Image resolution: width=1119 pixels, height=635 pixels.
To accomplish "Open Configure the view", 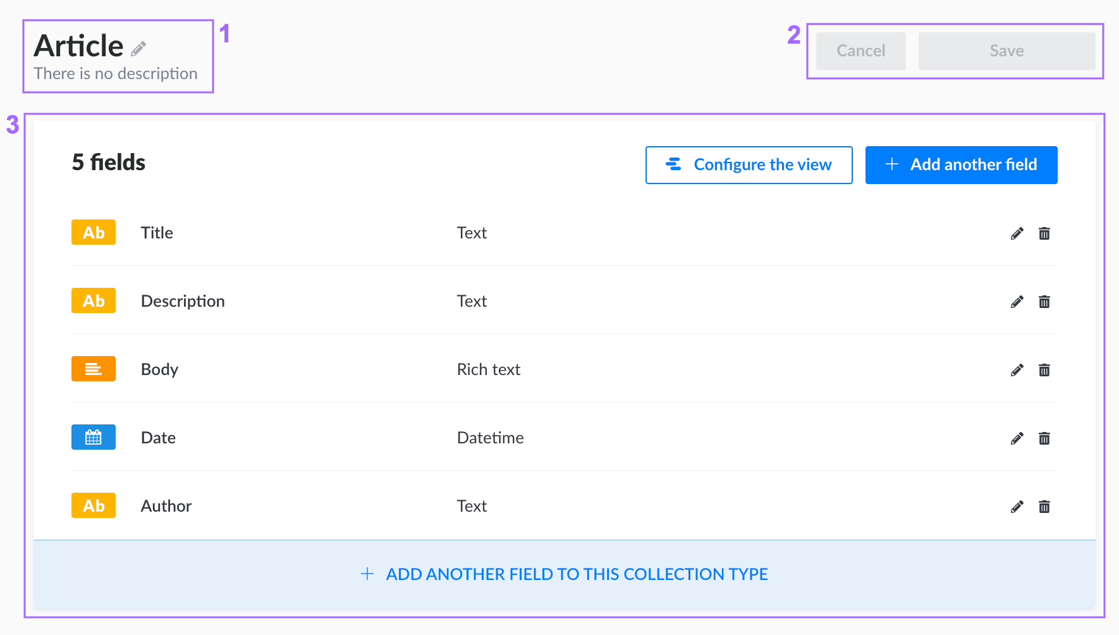I will pos(749,164).
